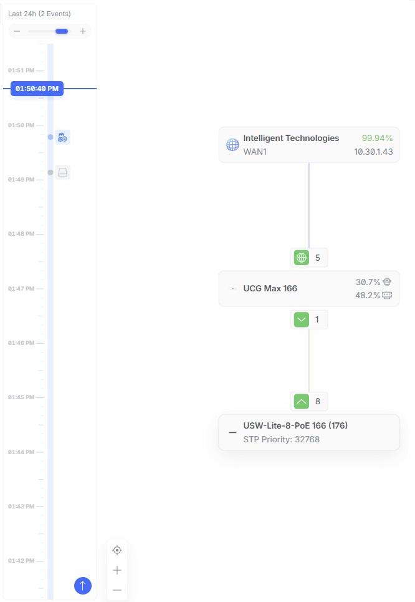Click the green WAN port 5 globe icon
This screenshot has height=602, width=415.
coord(302,258)
